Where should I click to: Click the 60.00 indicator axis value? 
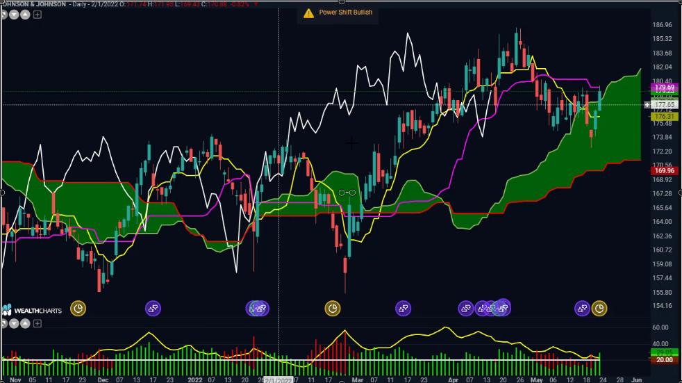[660, 327]
